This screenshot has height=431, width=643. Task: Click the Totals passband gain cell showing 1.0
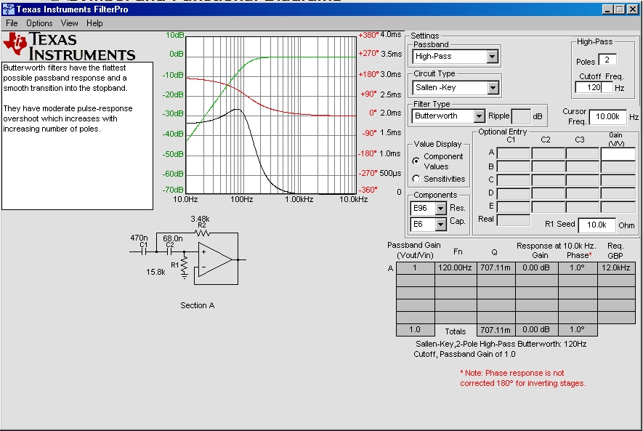click(x=415, y=330)
